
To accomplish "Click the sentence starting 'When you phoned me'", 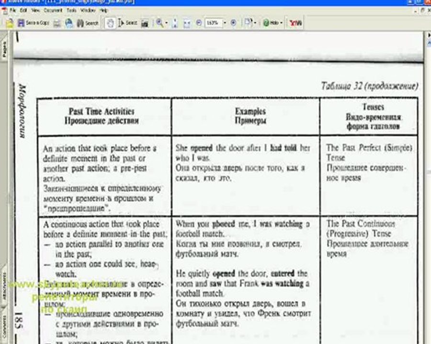I will (242, 229).
